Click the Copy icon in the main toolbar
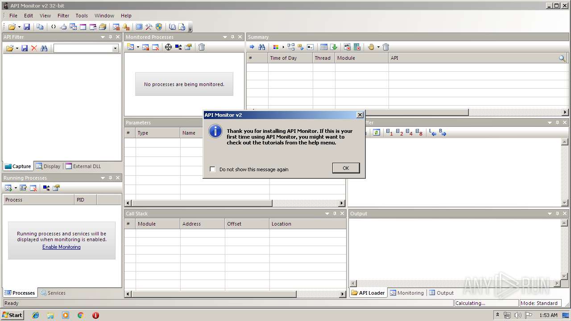This screenshot has height=321, width=571. point(40,27)
